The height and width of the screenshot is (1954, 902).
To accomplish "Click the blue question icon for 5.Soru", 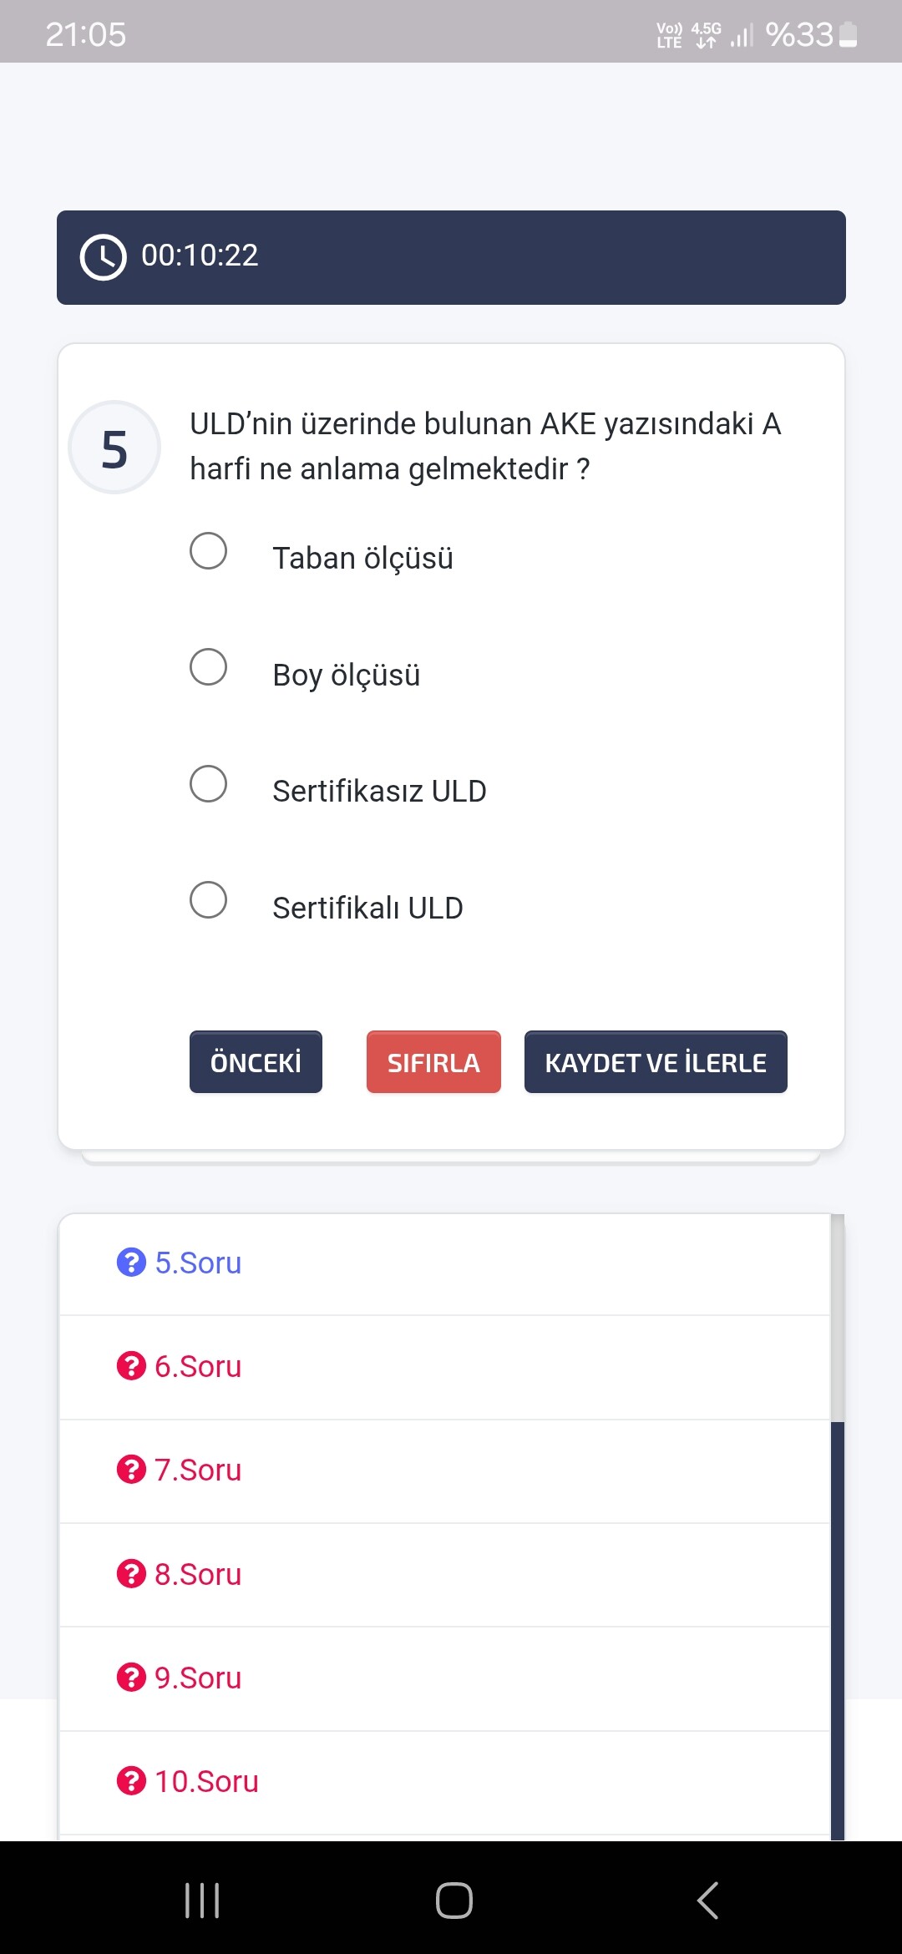I will 131,1262.
